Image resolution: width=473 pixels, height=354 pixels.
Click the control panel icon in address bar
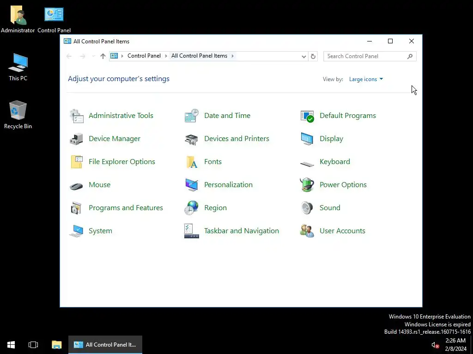click(x=114, y=56)
